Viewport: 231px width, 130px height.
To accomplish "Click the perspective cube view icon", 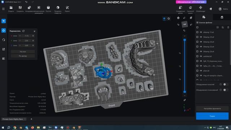I will pos(191,18).
